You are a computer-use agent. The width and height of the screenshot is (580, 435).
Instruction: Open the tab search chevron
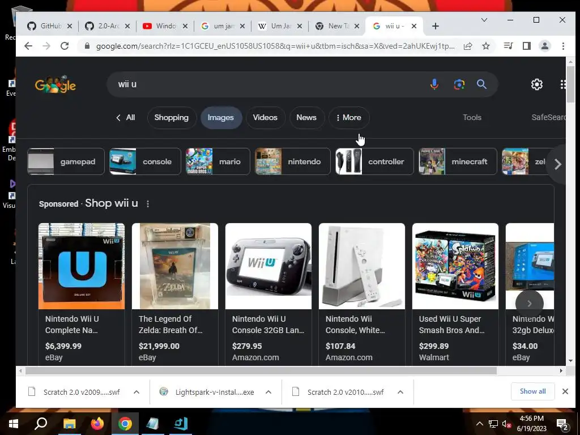(x=484, y=20)
